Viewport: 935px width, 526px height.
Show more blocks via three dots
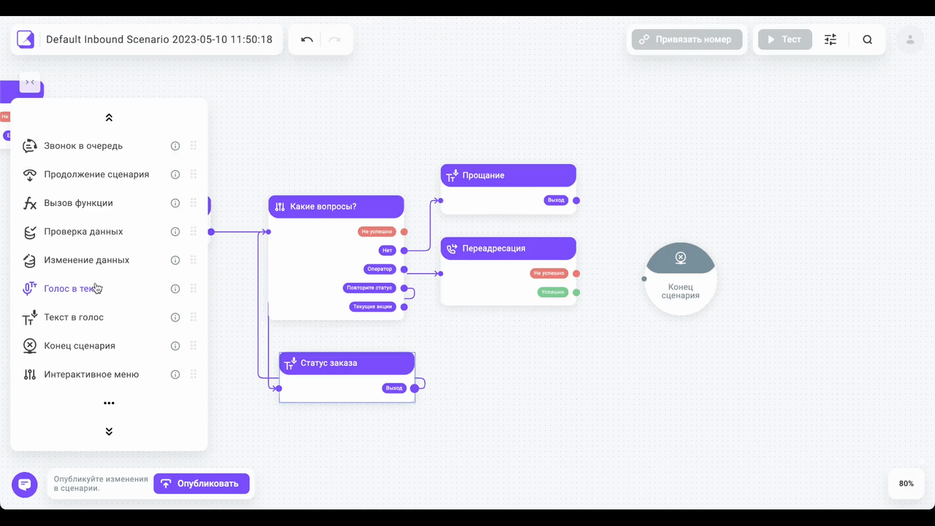pos(109,403)
